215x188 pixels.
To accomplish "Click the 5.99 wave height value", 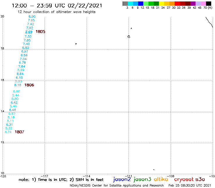I will pos(21,70).
